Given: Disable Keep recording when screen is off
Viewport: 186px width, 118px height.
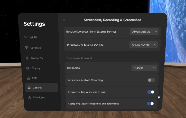Looking at the screenshot, I should pyautogui.click(x=151, y=92).
